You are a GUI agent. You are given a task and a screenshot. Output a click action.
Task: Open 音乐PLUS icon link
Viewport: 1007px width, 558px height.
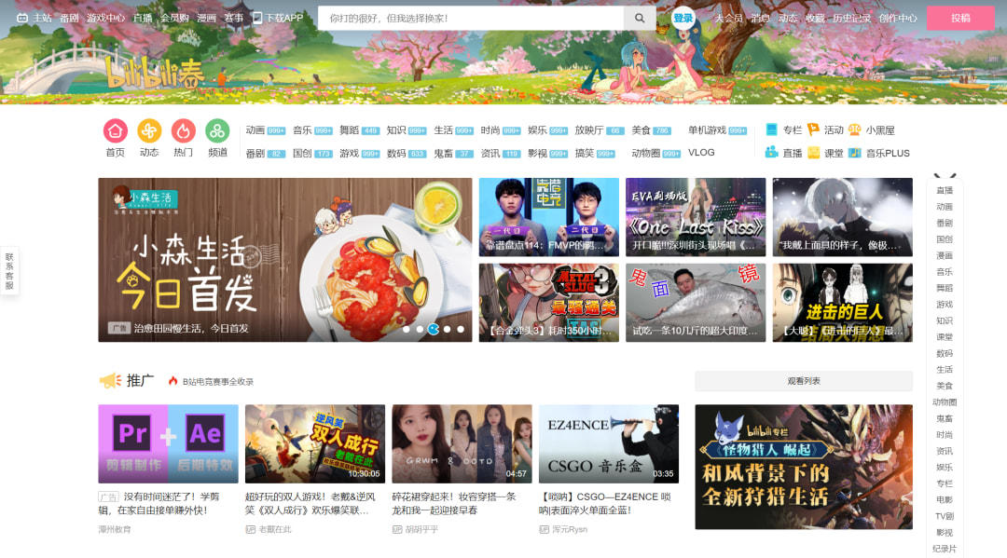pyautogui.click(x=854, y=153)
